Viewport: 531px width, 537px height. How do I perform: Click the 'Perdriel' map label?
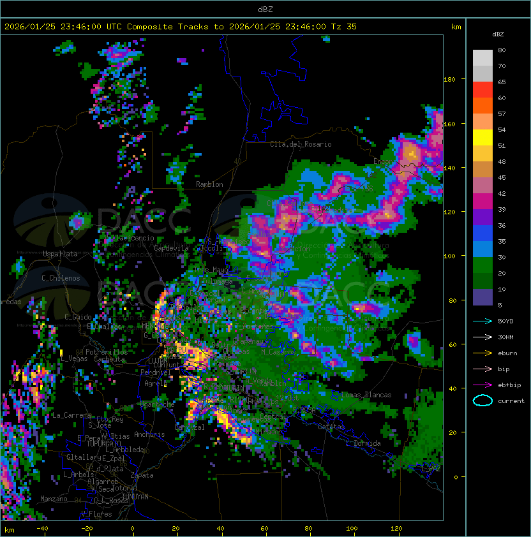click(156, 372)
